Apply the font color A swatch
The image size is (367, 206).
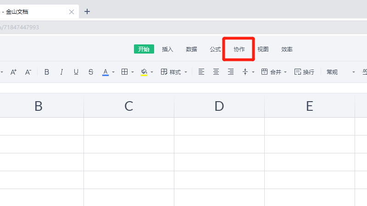(x=106, y=72)
